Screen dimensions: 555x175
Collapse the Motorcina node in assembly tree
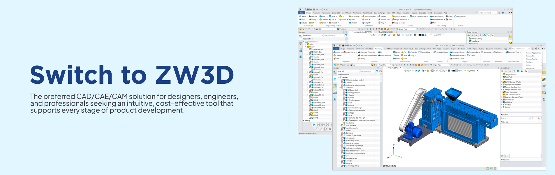pyautogui.click(x=340, y=87)
